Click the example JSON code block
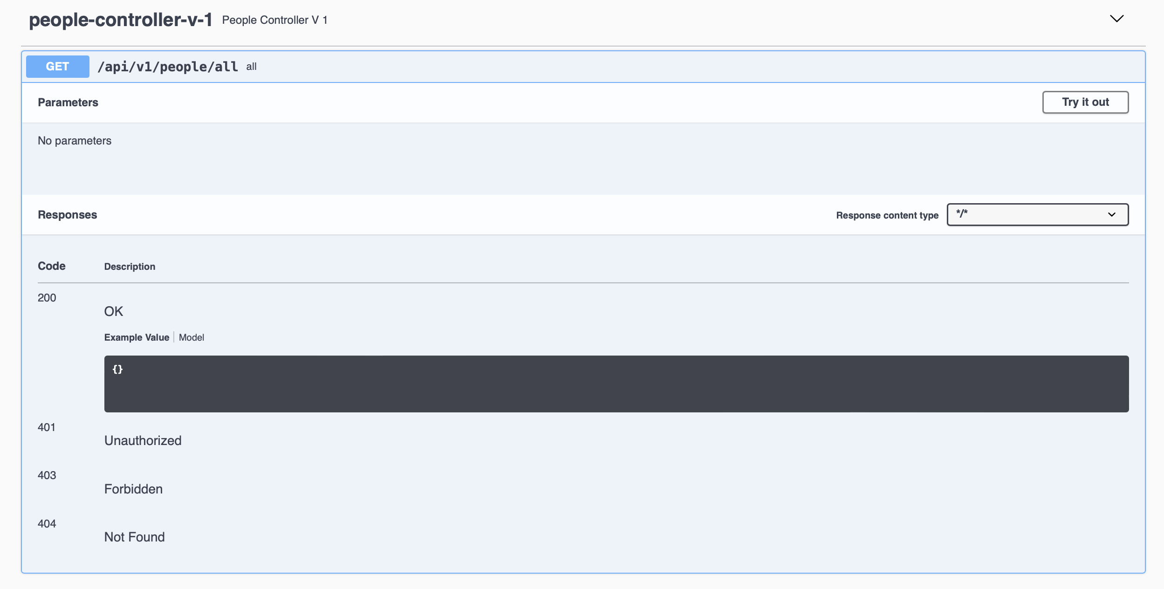This screenshot has width=1164, height=589. click(x=616, y=384)
